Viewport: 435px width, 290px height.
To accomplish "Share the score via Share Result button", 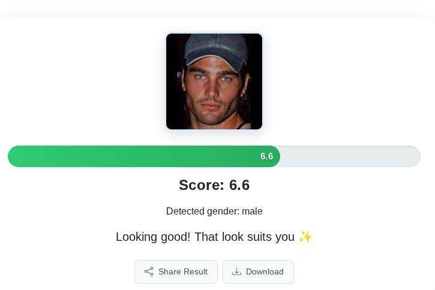I will tap(176, 271).
